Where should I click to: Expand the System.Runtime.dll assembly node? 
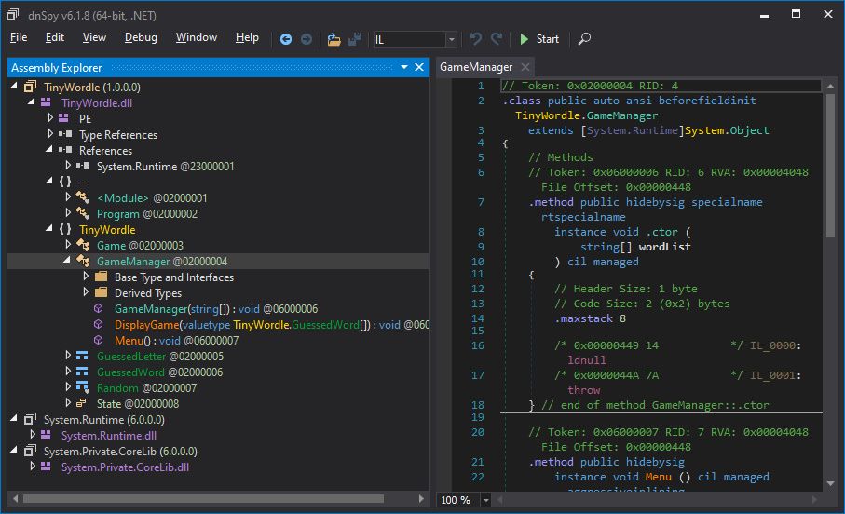pyautogui.click(x=34, y=435)
